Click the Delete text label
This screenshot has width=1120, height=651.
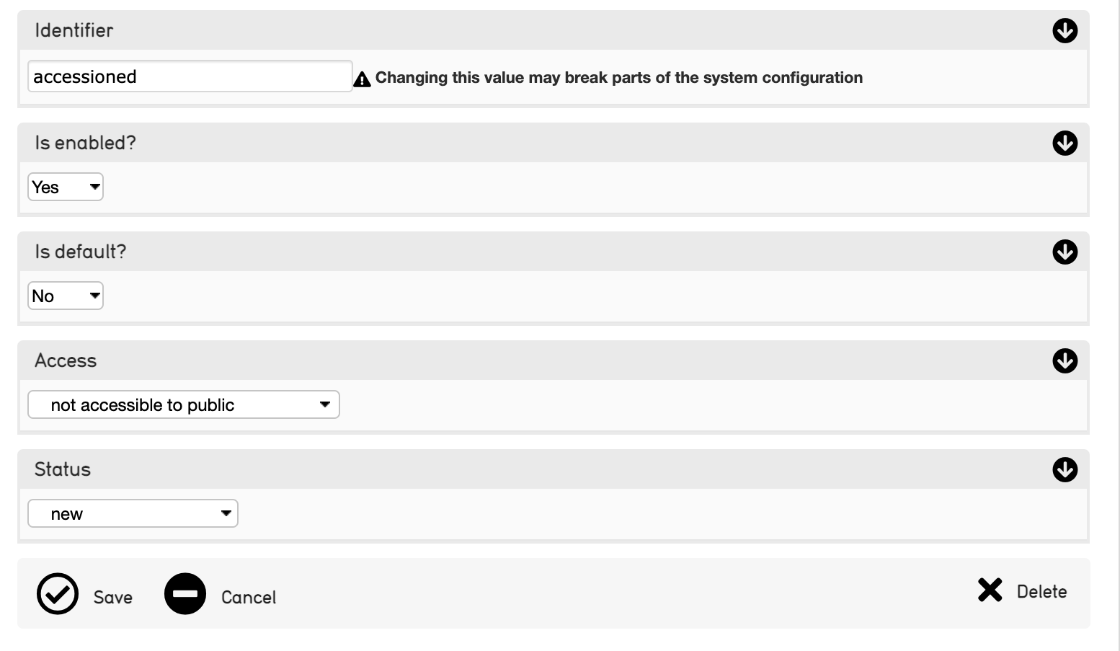coord(1041,592)
